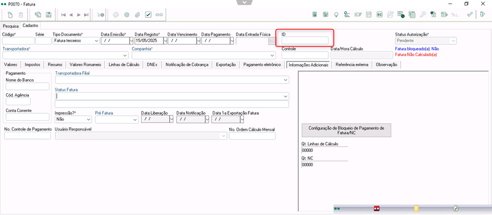Viewport: 492px width, 215px height.
Task: Toggle the checked box icon in toolbar
Action: point(148,15)
